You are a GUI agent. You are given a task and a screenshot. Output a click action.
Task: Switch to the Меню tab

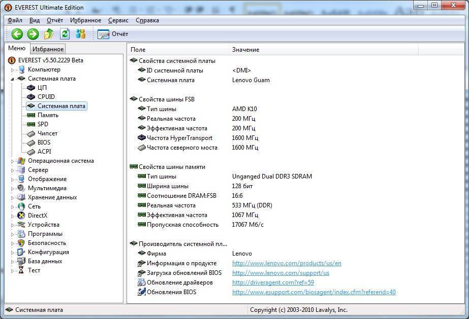pos(17,48)
